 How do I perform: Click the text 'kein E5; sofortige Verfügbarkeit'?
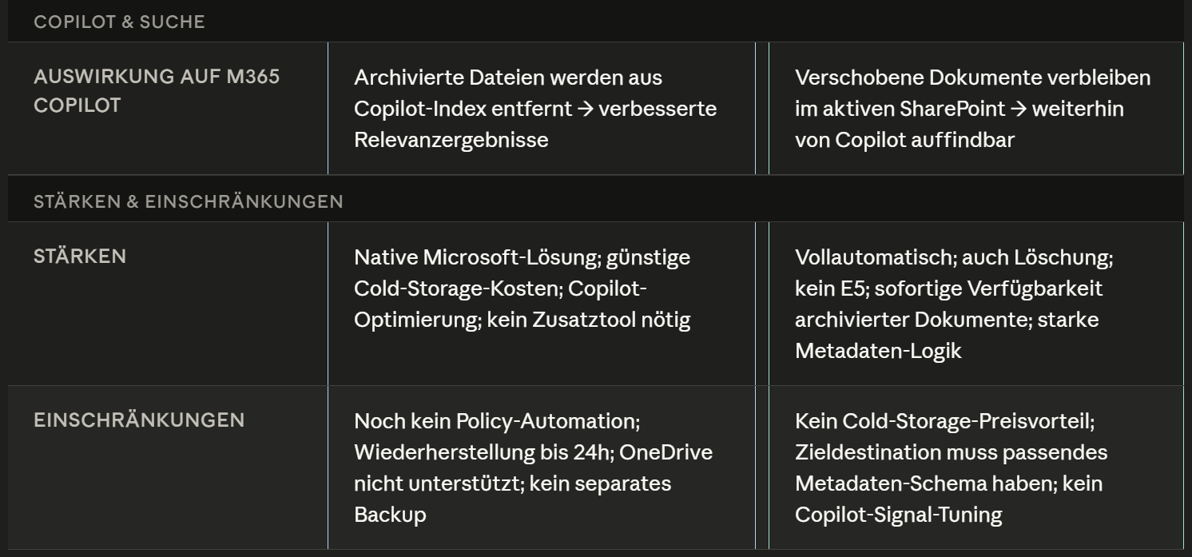pyautogui.click(x=948, y=288)
